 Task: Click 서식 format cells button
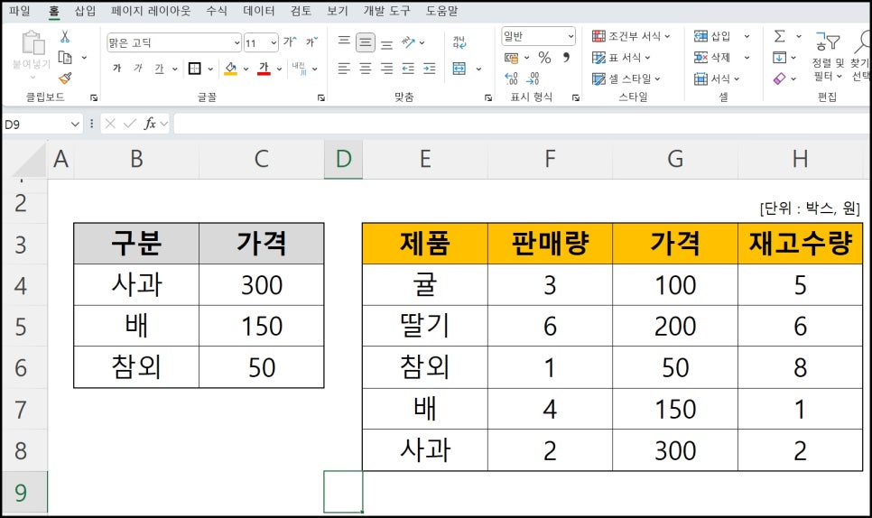click(717, 79)
